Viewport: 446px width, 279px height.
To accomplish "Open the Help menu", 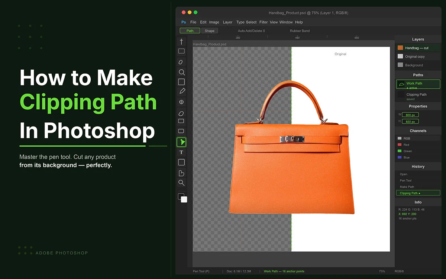I will point(299,22).
